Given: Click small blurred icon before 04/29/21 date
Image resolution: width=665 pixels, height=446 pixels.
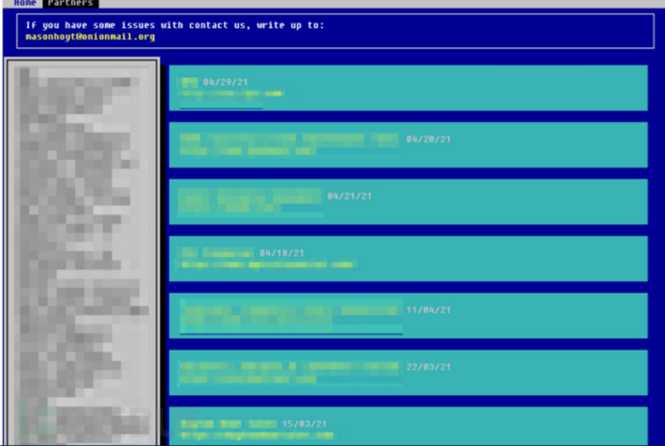Looking at the screenshot, I should pyautogui.click(x=189, y=82).
